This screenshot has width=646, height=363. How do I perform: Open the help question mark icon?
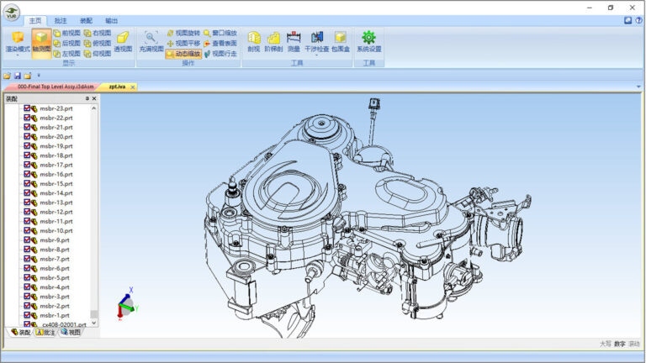tap(638, 20)
